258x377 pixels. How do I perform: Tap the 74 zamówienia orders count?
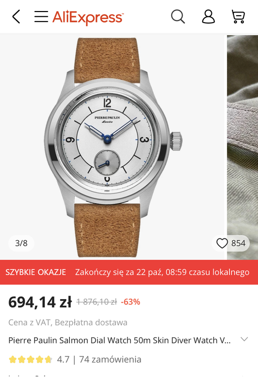click(x=110, y=359)
